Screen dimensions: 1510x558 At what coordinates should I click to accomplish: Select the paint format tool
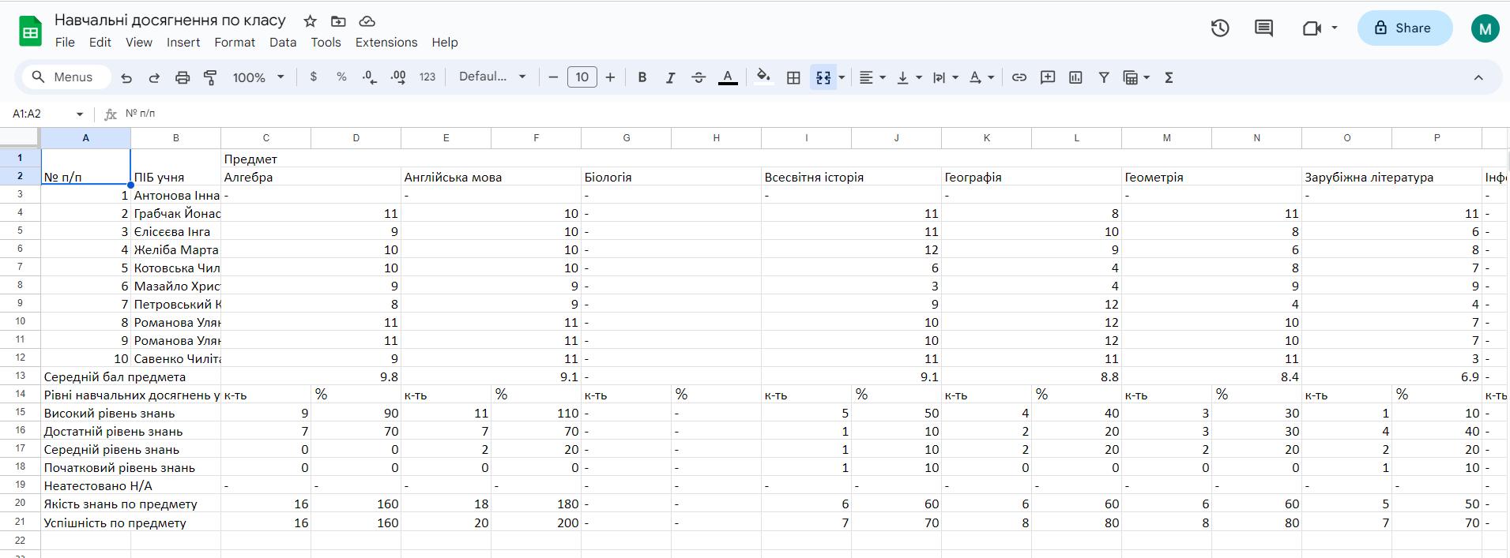(x=210, y=77)
